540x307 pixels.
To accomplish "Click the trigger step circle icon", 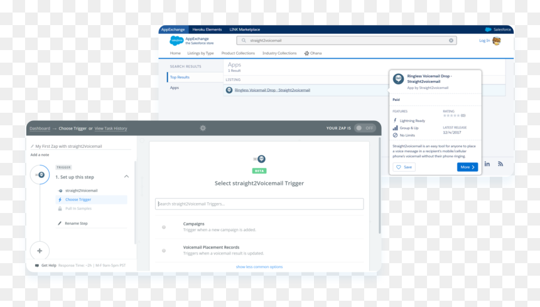I will 40,175.
